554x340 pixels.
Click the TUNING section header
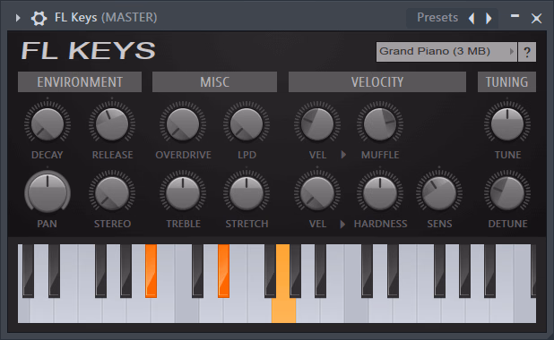tap(506, 81)
